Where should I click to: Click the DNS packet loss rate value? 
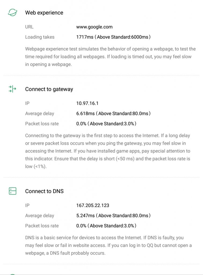(81, 226)
